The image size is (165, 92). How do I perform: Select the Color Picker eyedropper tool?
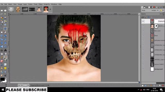(x=2, y=25)
